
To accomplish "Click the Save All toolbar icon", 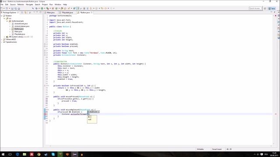I will (x=16, y=8).
